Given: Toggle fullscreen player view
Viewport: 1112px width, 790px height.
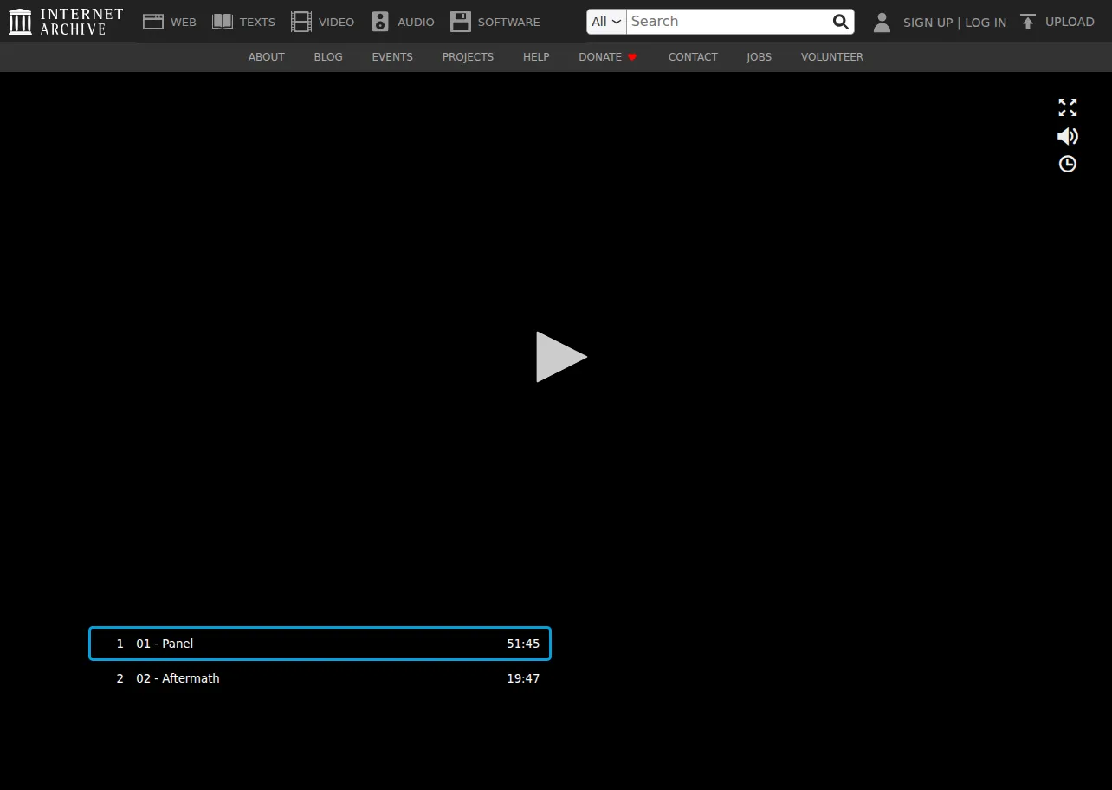Looking at the screenshot, I should coord(1068,107).
